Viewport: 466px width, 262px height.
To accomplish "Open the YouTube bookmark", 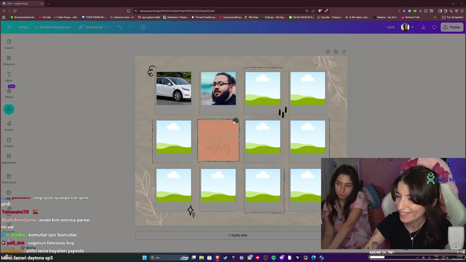I will (x=45, y=17).
